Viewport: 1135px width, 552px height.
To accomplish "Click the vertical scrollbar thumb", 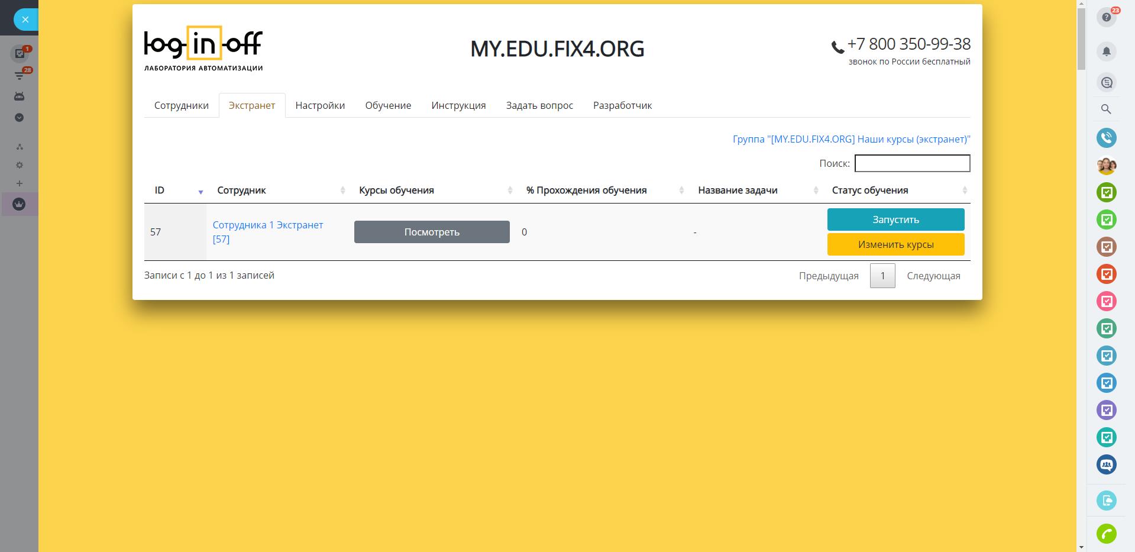I will 1081,39.
